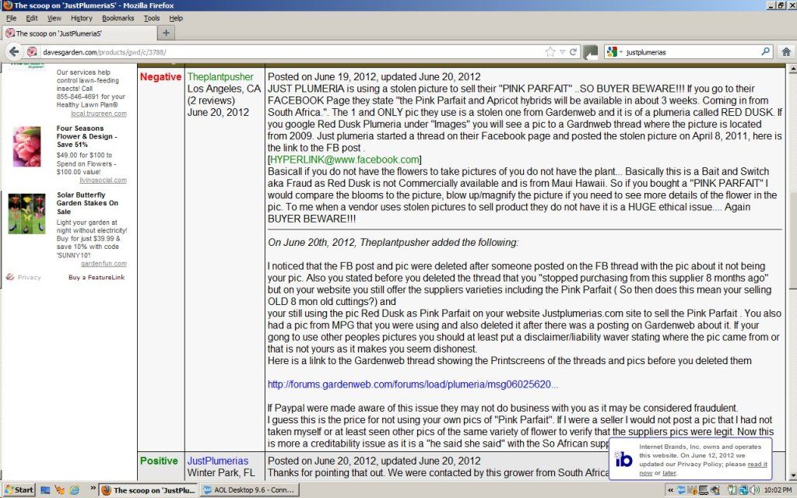Click the butterfly garden stakes ad thumbnail
Screen dimensions: 797x498
click(27, 213)
